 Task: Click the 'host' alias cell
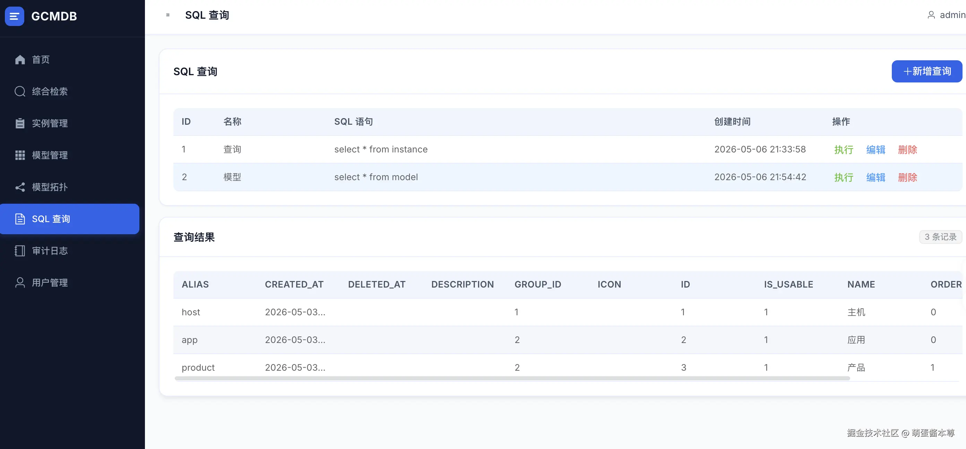[191, 312]
